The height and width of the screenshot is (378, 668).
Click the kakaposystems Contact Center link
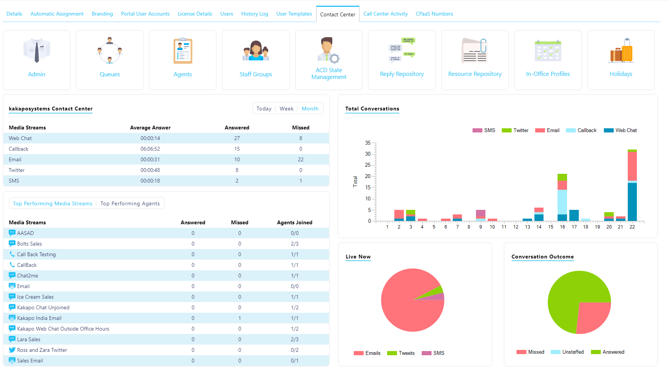[50, 109]
